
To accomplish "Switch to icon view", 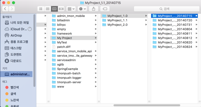I will tap(41, 9).
